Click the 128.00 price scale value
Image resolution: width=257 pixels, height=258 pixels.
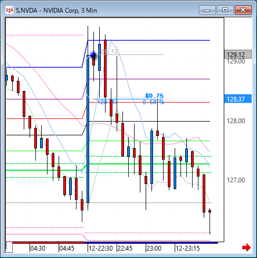(x=236, y=121)
